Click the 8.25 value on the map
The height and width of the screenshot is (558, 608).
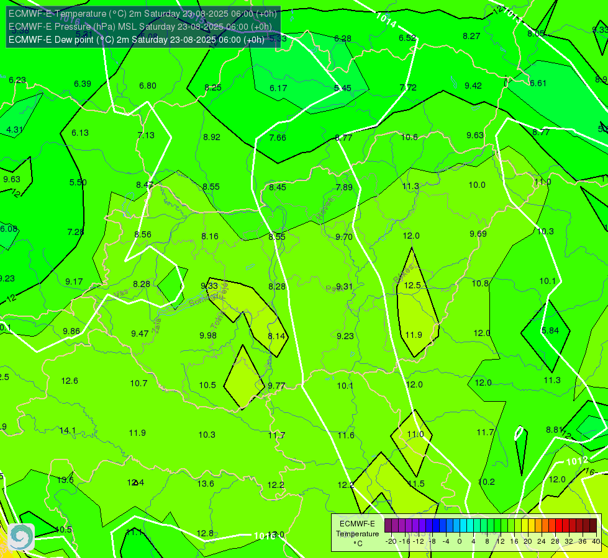(213, 87)
